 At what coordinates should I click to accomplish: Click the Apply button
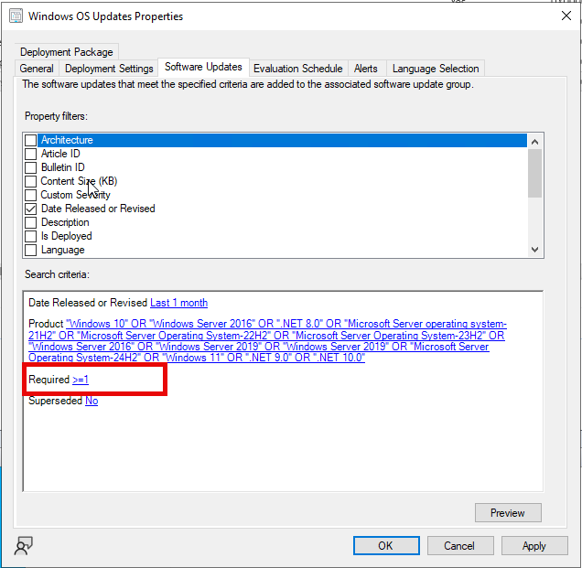534,546
